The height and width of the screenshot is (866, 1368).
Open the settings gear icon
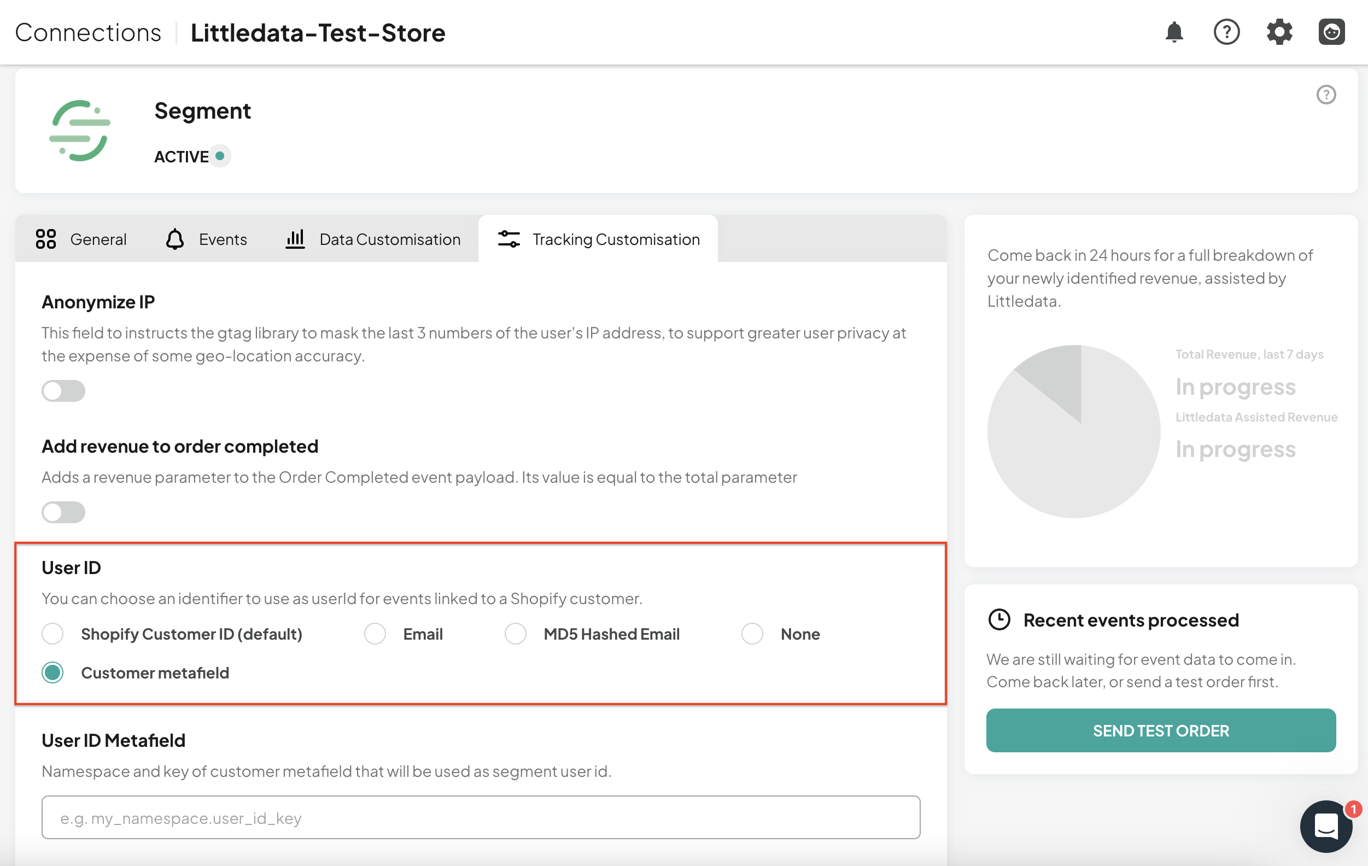tap(1279, 32)
